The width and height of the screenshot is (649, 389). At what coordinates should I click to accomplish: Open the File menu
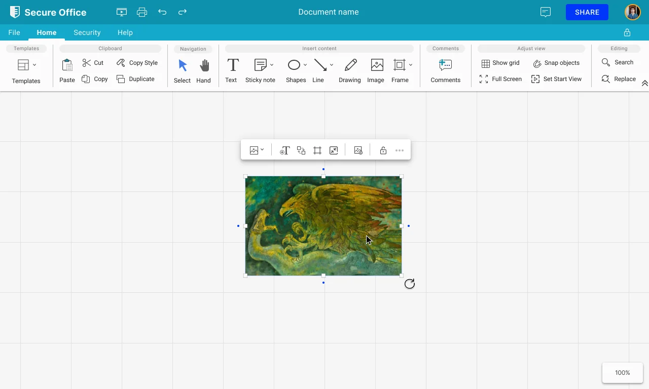14,32
